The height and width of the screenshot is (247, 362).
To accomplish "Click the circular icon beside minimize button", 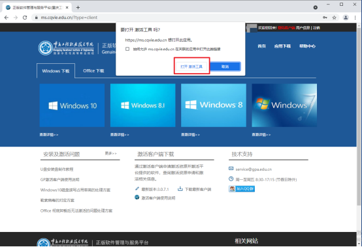I will point(316,8).
